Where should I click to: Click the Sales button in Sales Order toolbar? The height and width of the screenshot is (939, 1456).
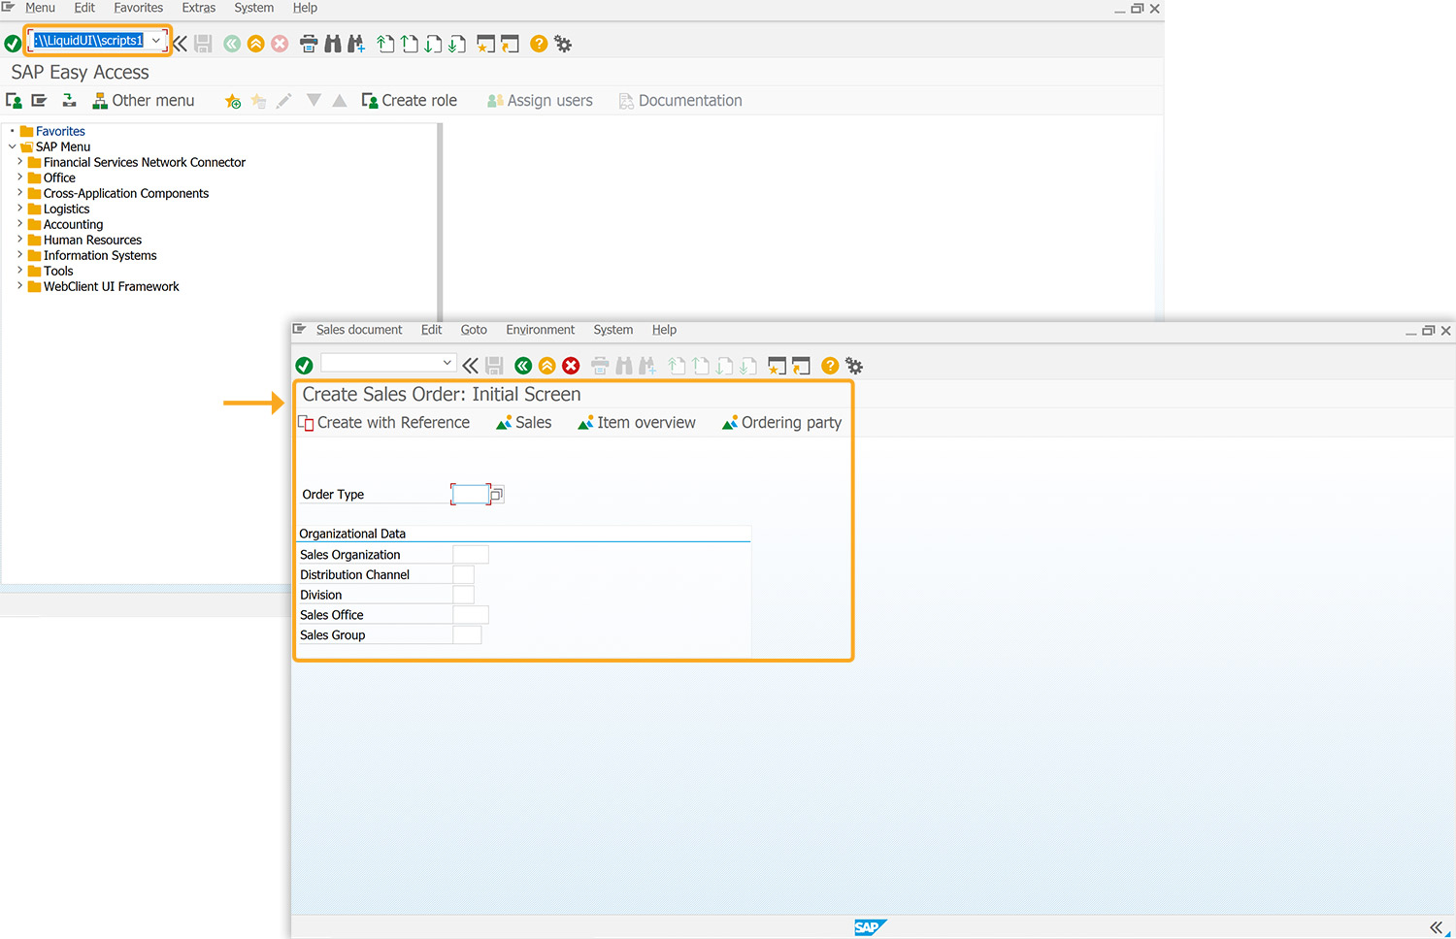524,423
